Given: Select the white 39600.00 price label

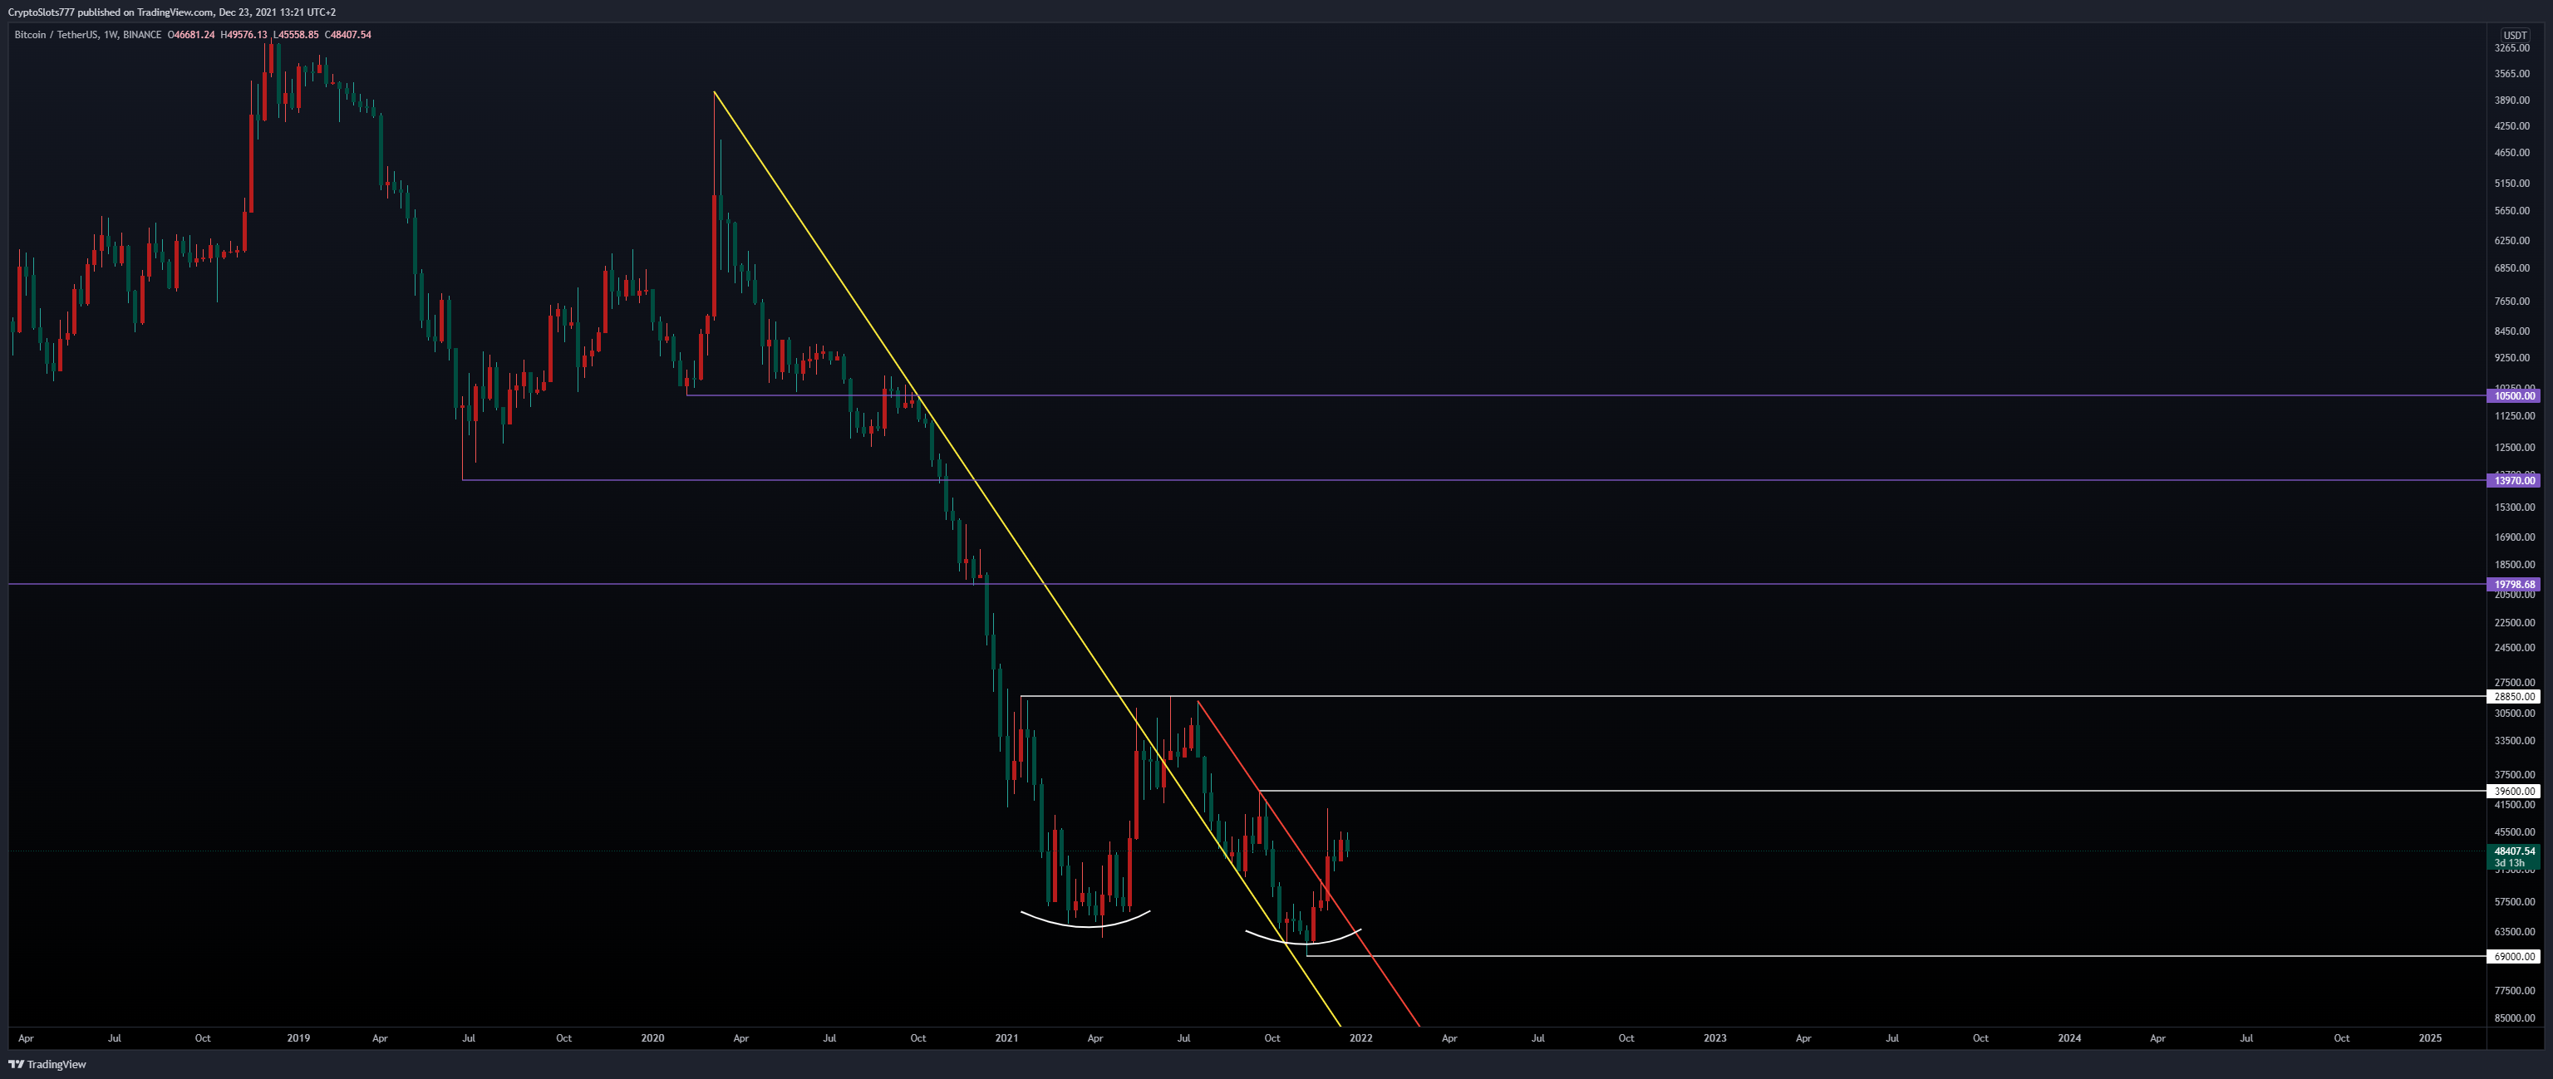Looking at the screenshot, I should 2514,791.
